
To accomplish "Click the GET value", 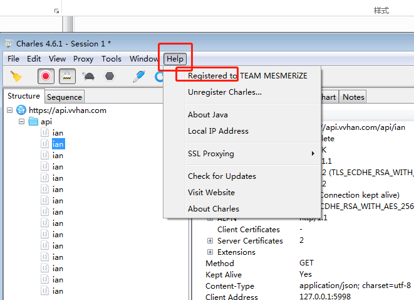I will [306, 263].
